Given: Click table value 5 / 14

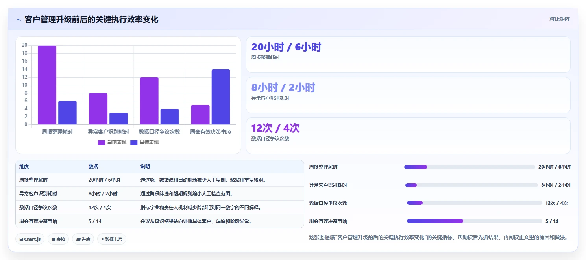Looking at the screenshot, I should (95, 221).
